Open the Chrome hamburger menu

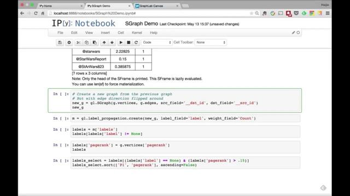click(x=328, y=13)
